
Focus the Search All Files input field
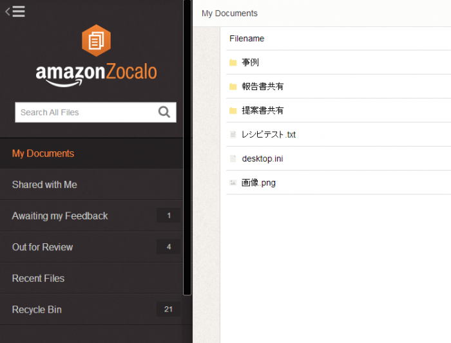tap(95, 113)
